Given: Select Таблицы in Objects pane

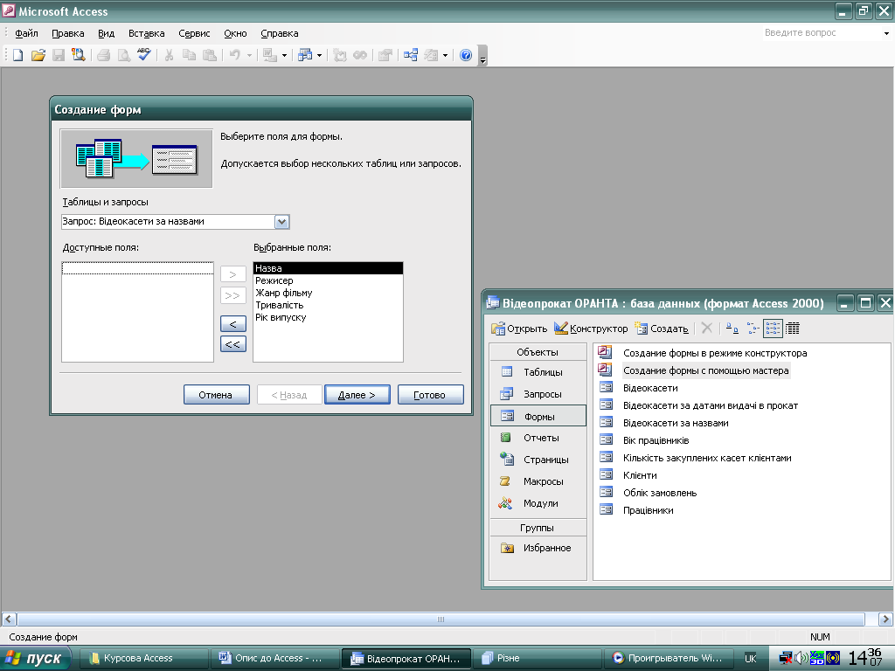Looking at the screenshot, I should click(x=538, y=372).
